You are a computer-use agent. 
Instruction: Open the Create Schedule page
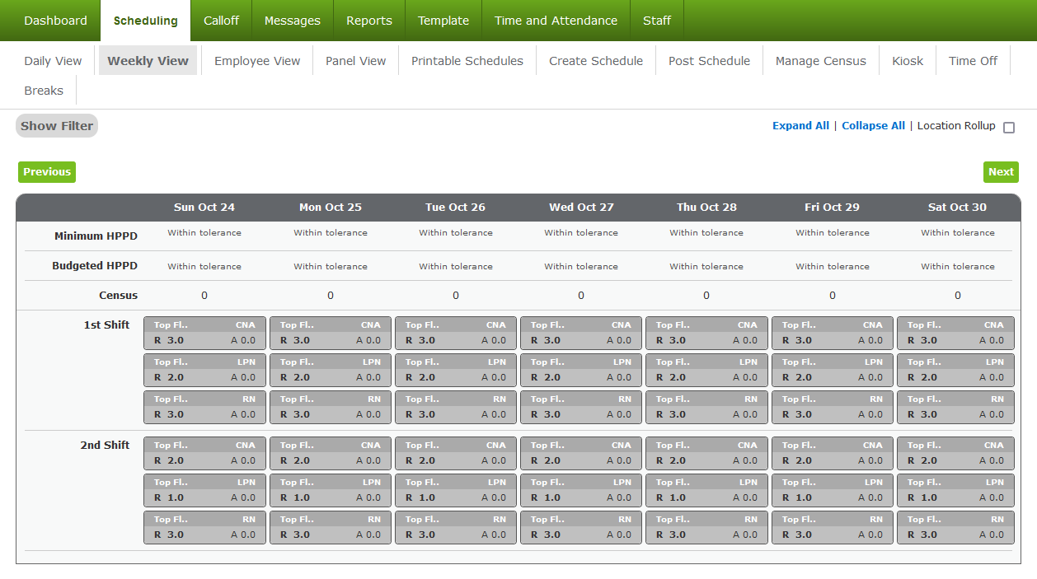[595, 60]
